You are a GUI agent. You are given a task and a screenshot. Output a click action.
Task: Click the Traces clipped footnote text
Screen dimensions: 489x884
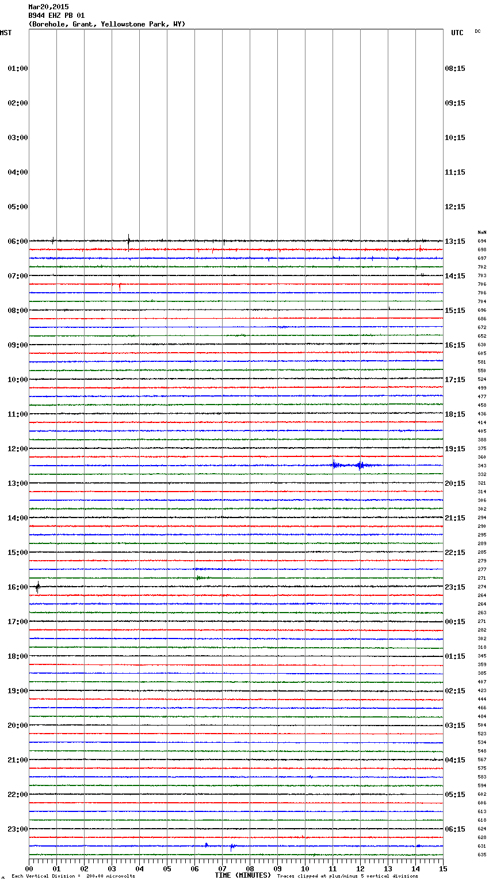click(x=347, y=876)
